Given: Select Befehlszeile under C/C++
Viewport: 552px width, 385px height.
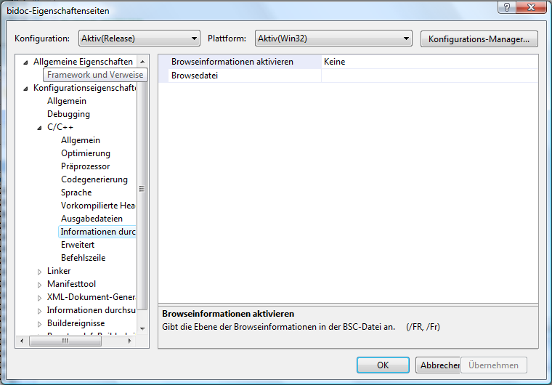Looking at the screenshot, I should coord(83,258).
